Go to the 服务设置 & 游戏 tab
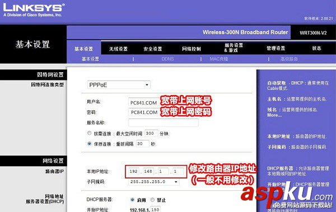336x212 pixels. [234, 48]
